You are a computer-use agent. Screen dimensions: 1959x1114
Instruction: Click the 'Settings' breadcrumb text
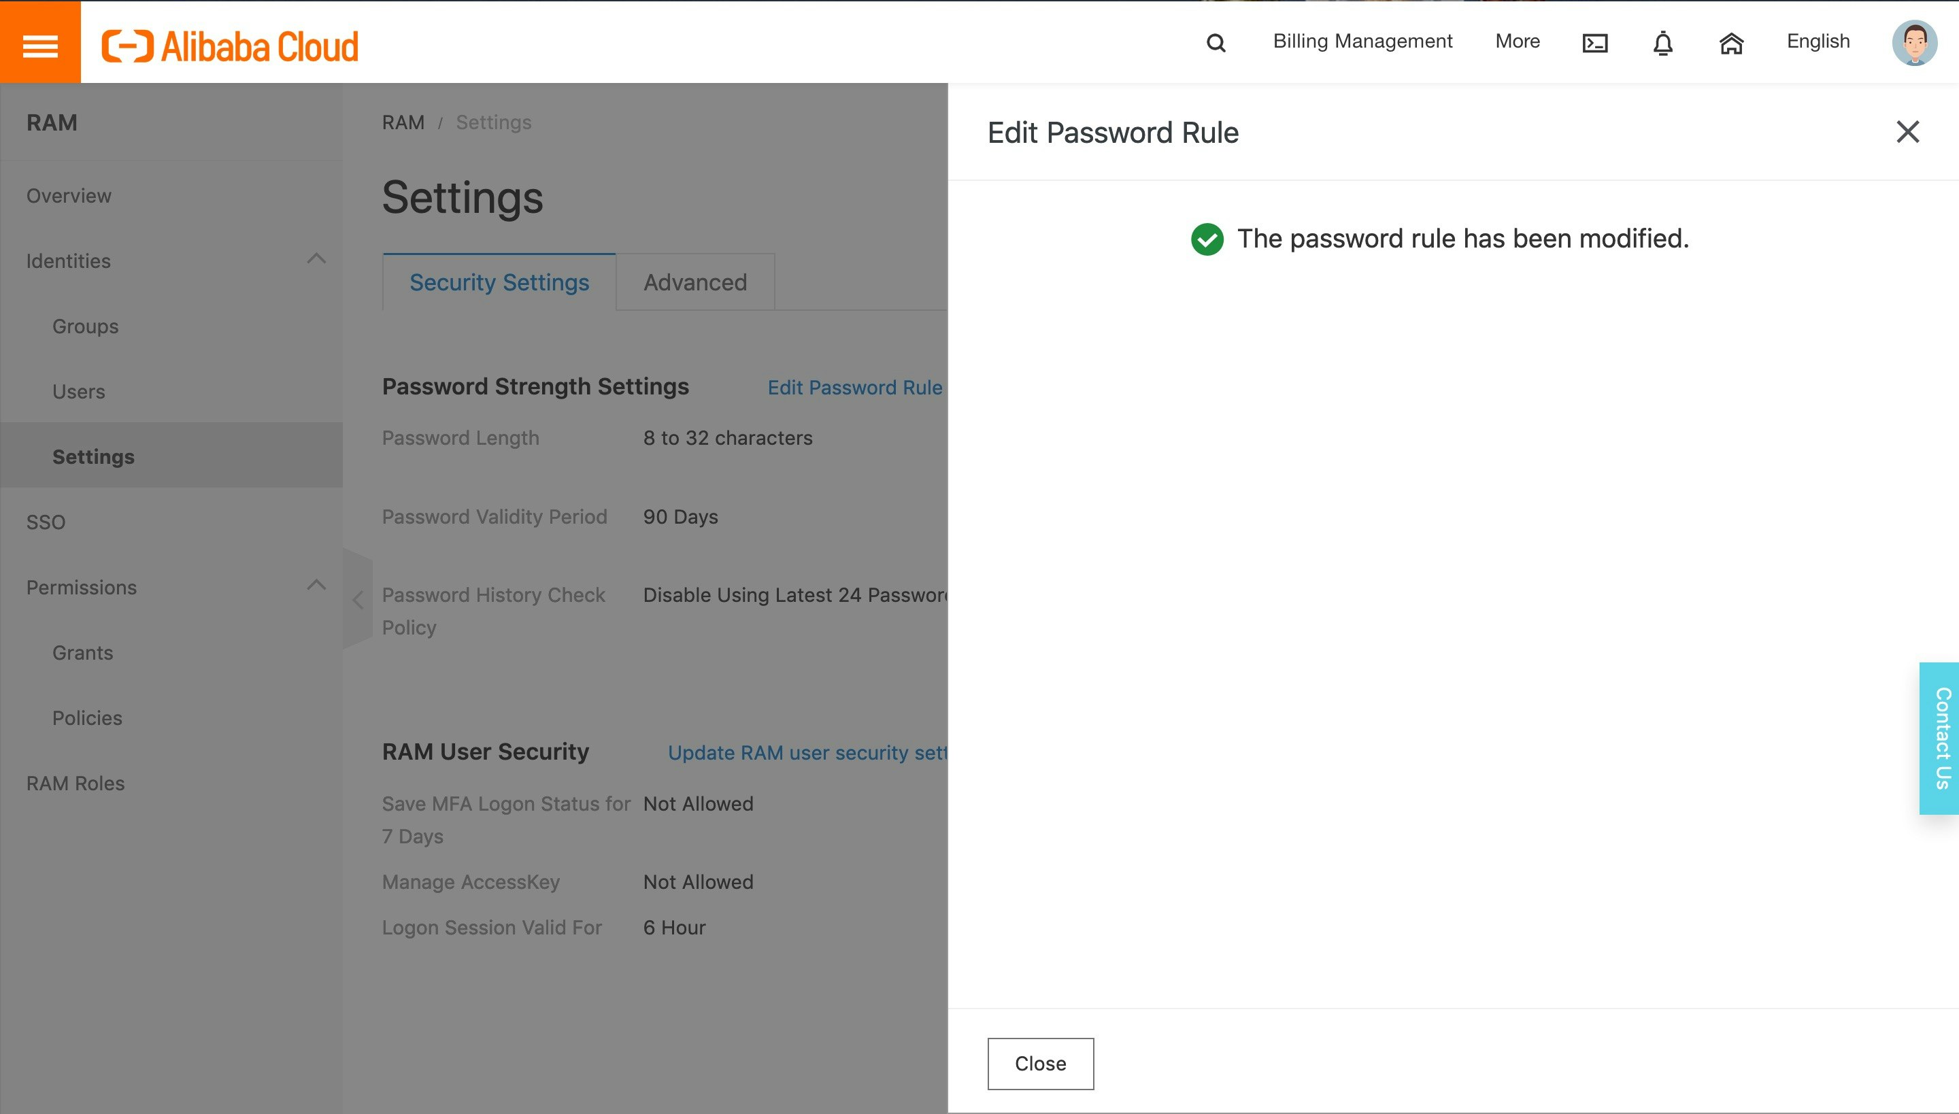(x=494, y=122)
